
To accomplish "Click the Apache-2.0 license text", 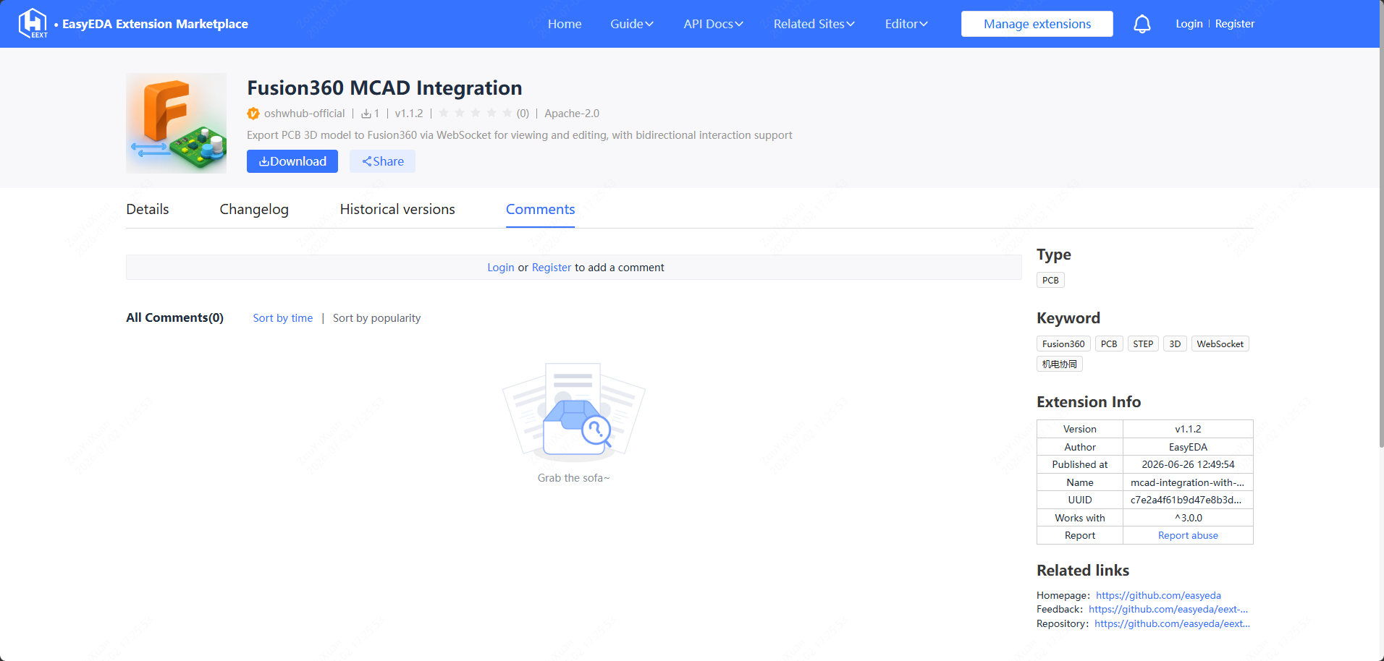I will (x=572, y=114).
